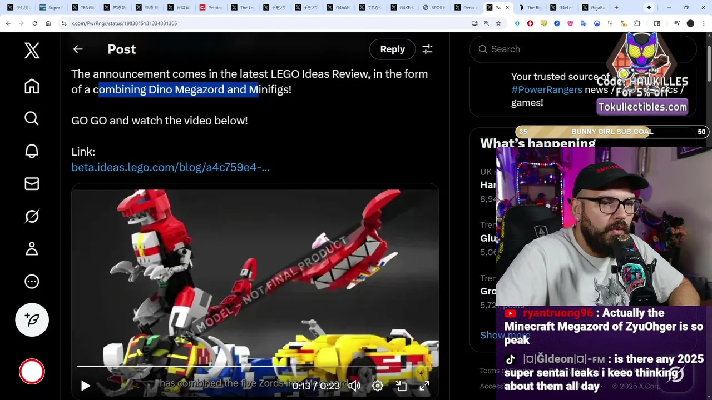Open Messages envelope in the sidebar
The height and width of the screenshot is (400, 712).
[x=32, y=183]
